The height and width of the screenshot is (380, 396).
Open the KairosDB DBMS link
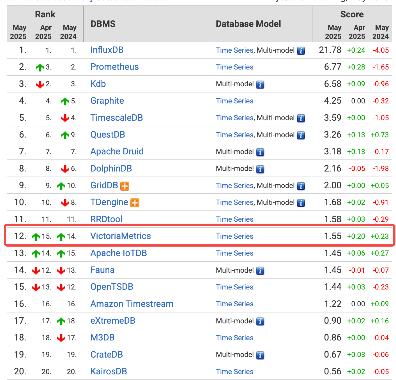pyautogui.click(x=109, y=371)
